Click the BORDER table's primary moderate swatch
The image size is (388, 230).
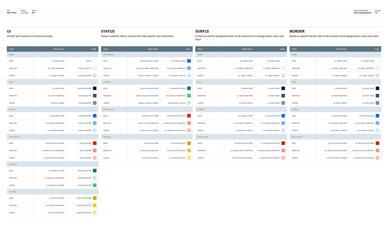[377, 123]
